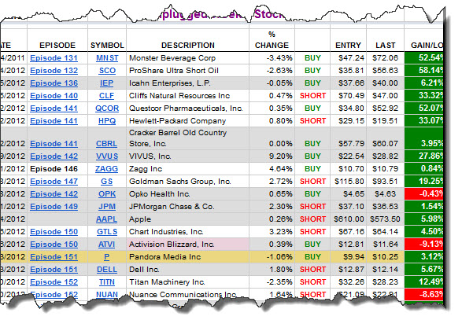Open Episode 151 link in DELL row

[54, 270]
